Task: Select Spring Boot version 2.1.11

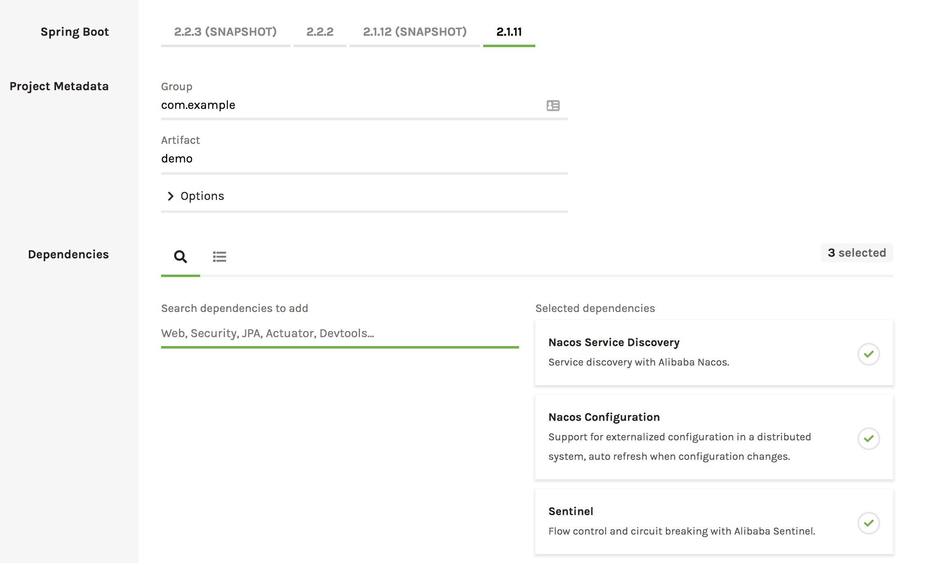Action: point(509,32)
